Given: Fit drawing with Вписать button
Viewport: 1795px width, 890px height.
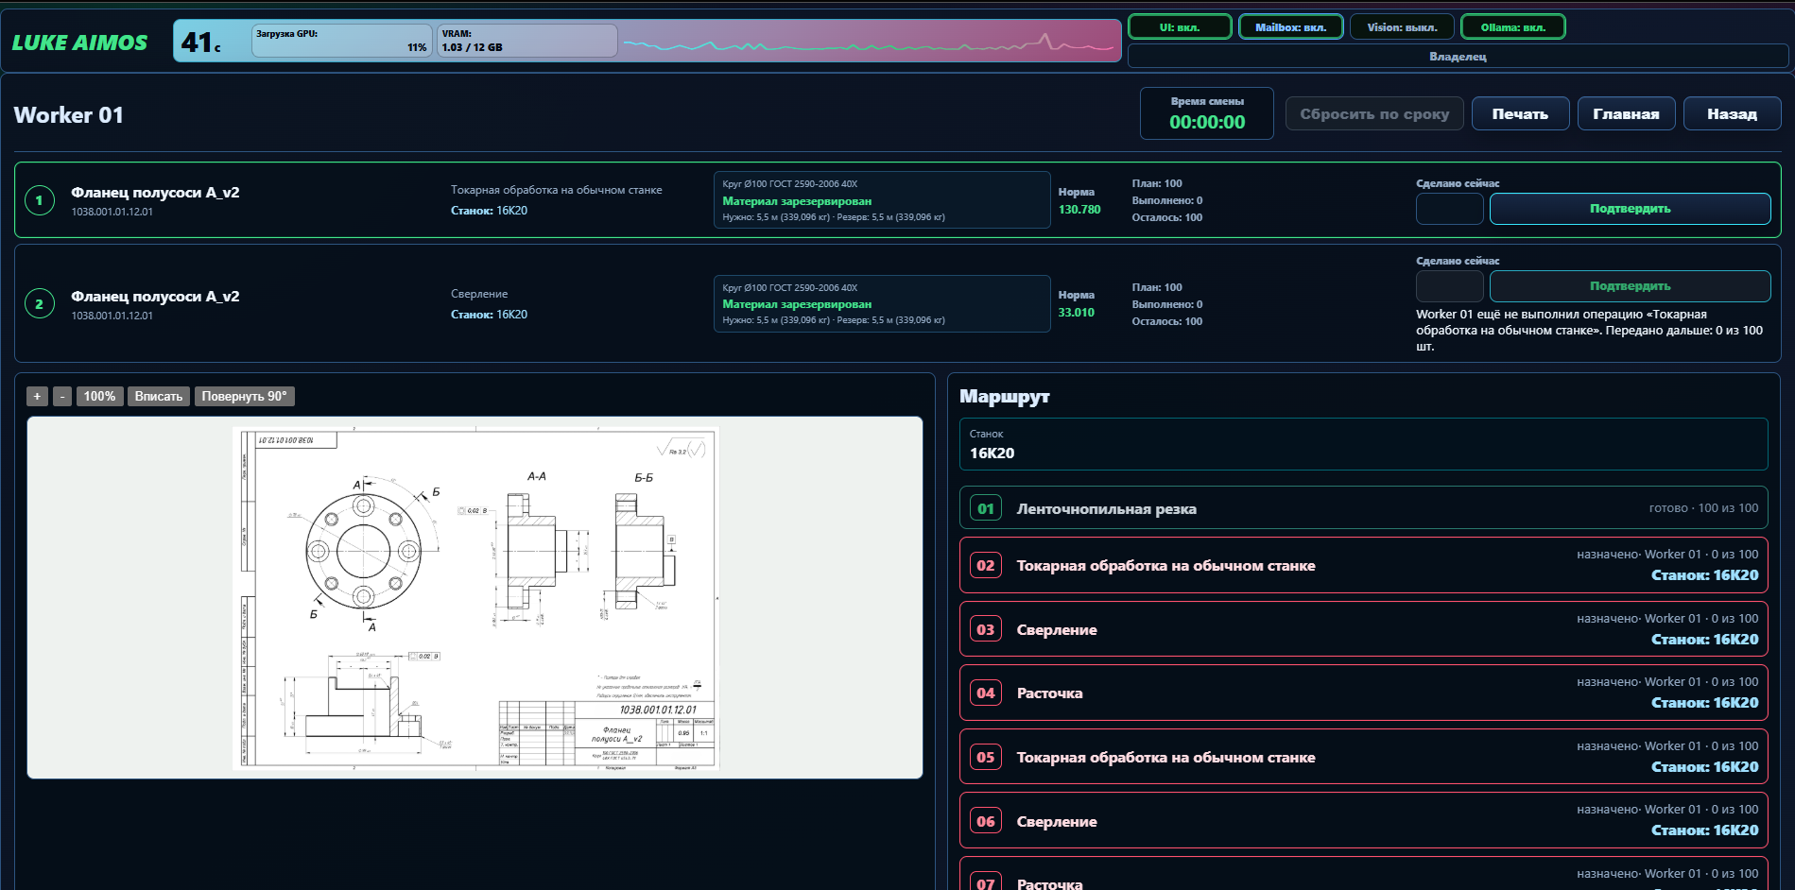Looking at the screenshot, I should (159, 396).
